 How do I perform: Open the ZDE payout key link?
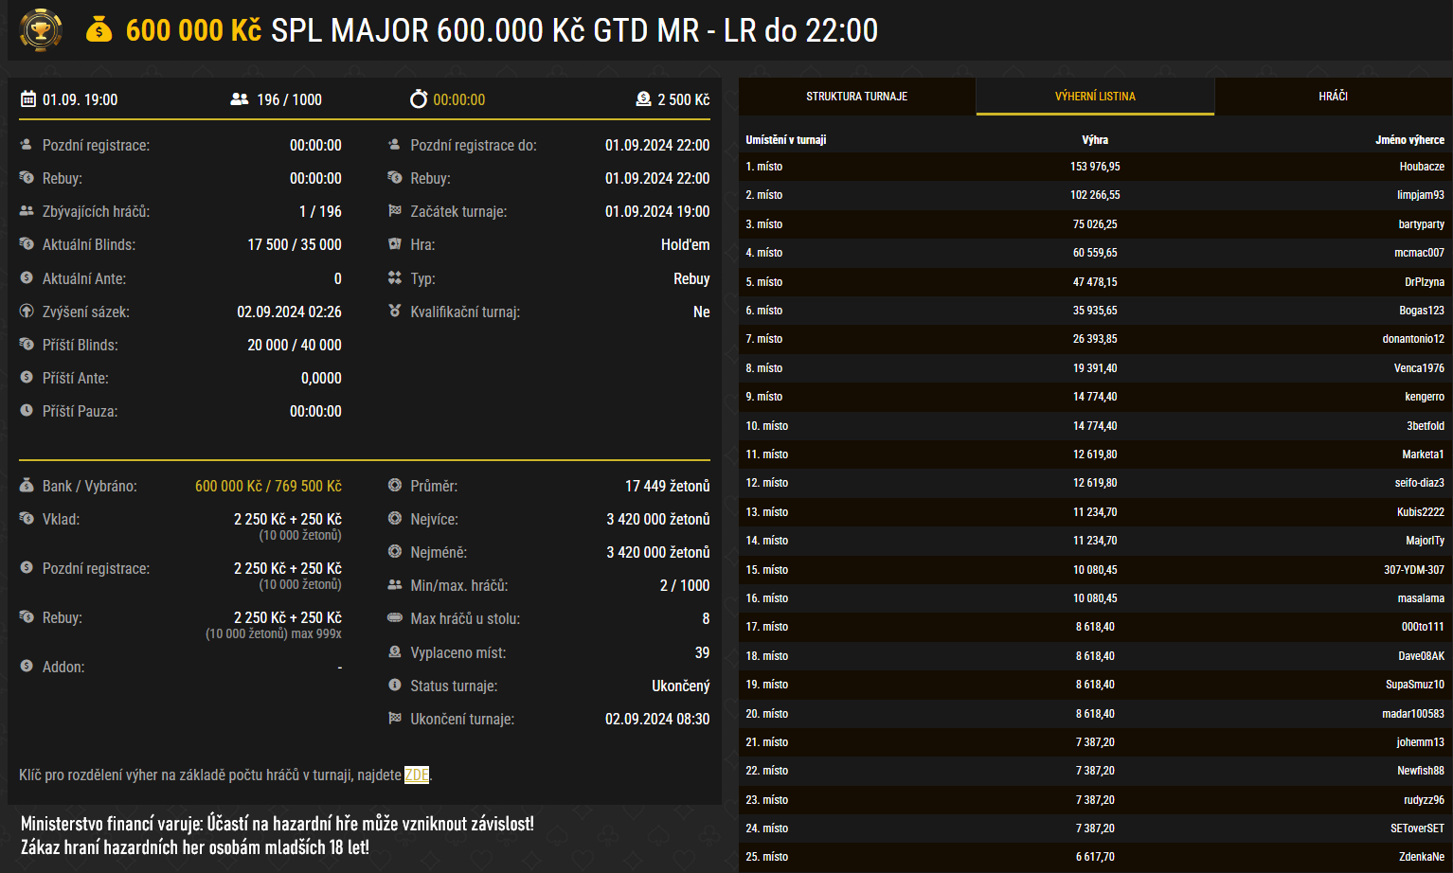coord(417,775)
